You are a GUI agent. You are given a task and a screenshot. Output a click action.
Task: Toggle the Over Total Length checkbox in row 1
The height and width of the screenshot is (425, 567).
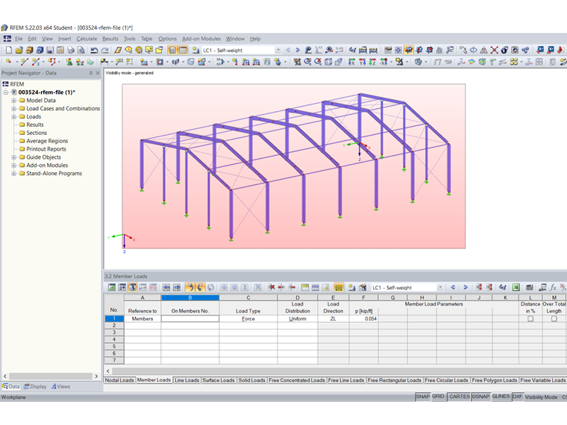pos(554,319)
